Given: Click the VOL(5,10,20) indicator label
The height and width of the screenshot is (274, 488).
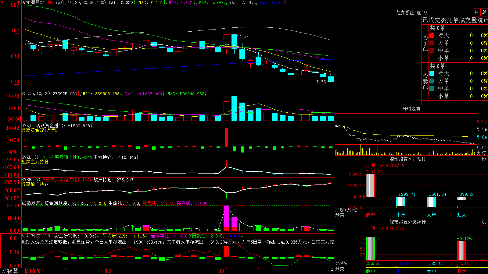Looking at the screenshot, I should pyautogui.click(x=36, y=94).
